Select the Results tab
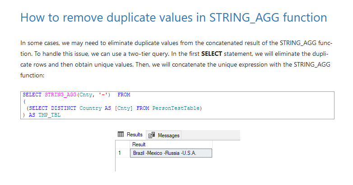Image resolution: width=353 pixels, height=185 pixels. pyautogui.click(x=130, y=135)
